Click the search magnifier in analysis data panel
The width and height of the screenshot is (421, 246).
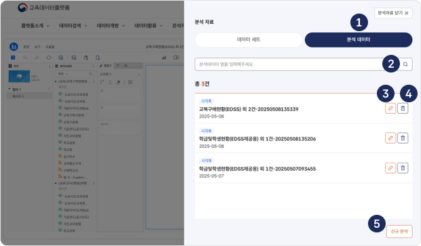point(405,64)
